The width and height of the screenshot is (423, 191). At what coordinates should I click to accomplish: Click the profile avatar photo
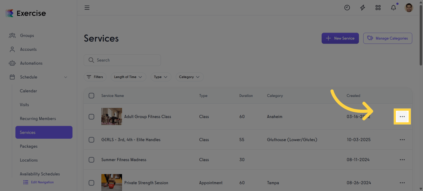click(409, 7)
